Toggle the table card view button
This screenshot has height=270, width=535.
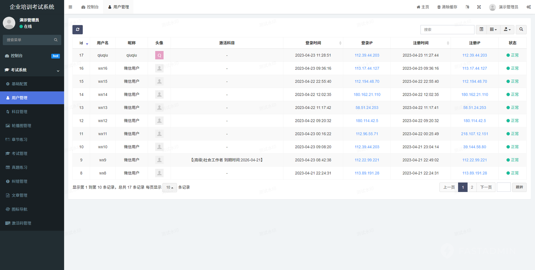pyautogui.click(x=481, y=29)
